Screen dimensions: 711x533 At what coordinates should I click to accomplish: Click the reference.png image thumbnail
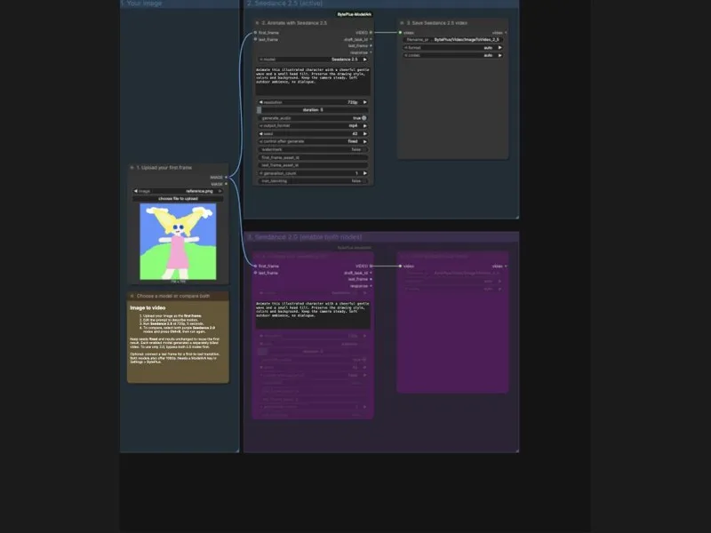click(178, 242)
